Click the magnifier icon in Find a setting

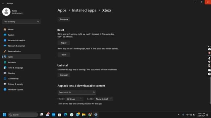(x=38, y=22)
